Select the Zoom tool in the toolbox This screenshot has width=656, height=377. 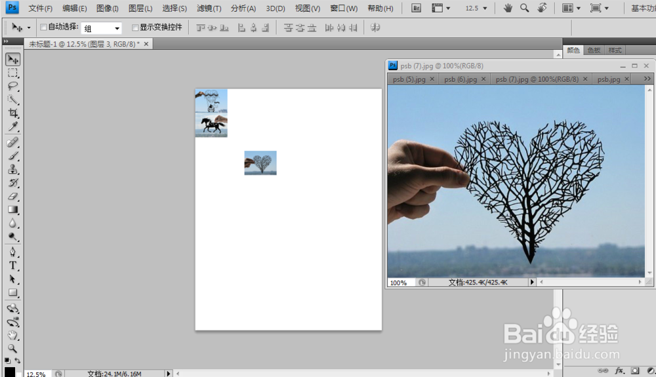(x=13, y=349)
